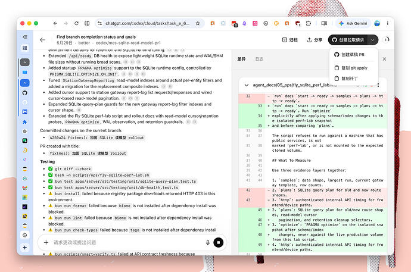Open the browser extensions puzzle icon
411x272 pixels.
point(309,23)
